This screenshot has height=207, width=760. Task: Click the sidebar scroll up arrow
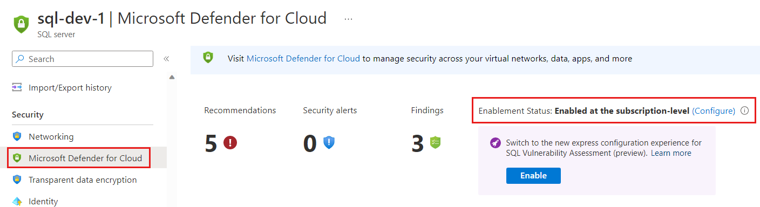pos(172,78)
